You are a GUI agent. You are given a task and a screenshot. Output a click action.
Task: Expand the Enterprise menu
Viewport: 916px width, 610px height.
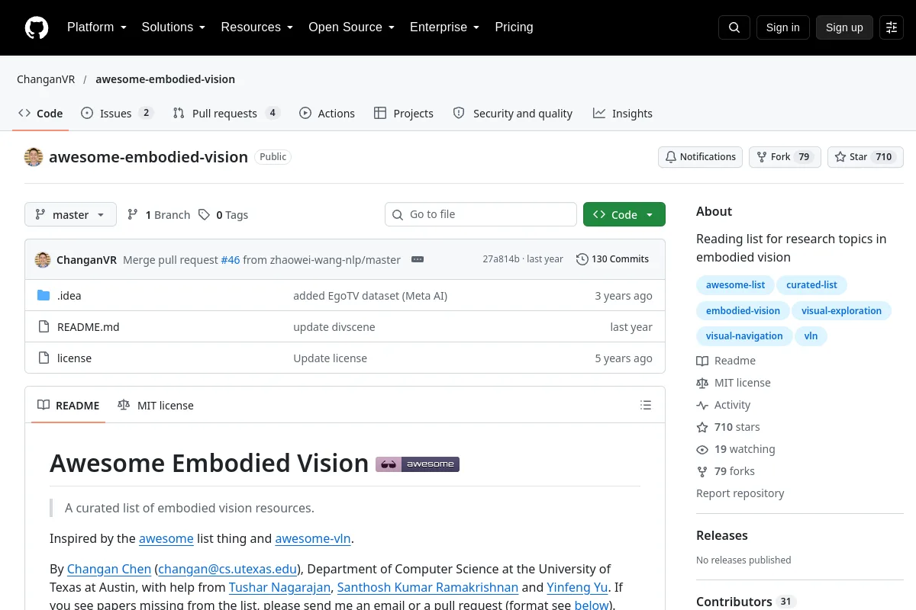click(444, 27)
